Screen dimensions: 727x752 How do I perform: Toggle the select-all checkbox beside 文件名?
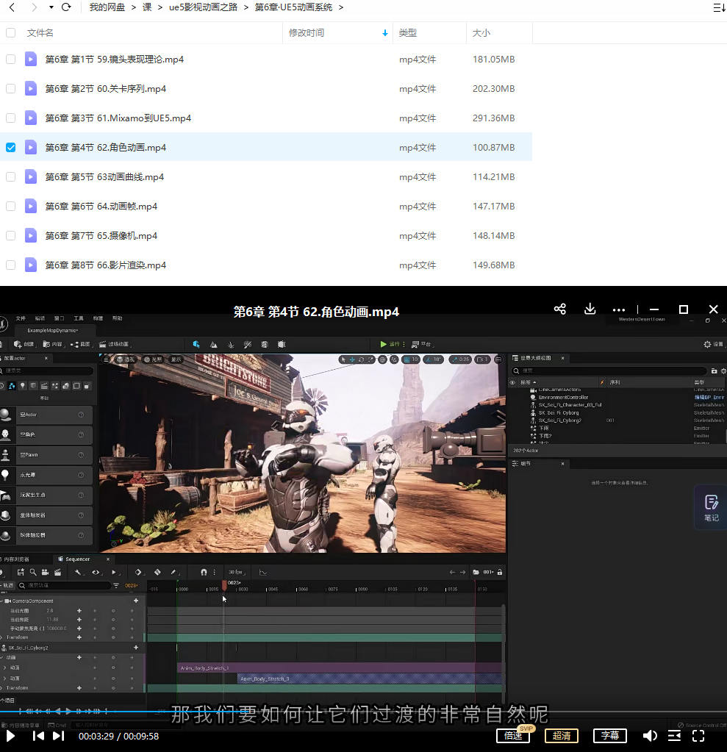(10, 32)
